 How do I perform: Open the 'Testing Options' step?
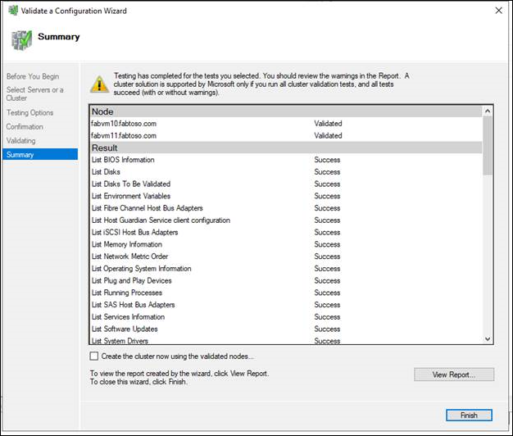click(30, 113)
